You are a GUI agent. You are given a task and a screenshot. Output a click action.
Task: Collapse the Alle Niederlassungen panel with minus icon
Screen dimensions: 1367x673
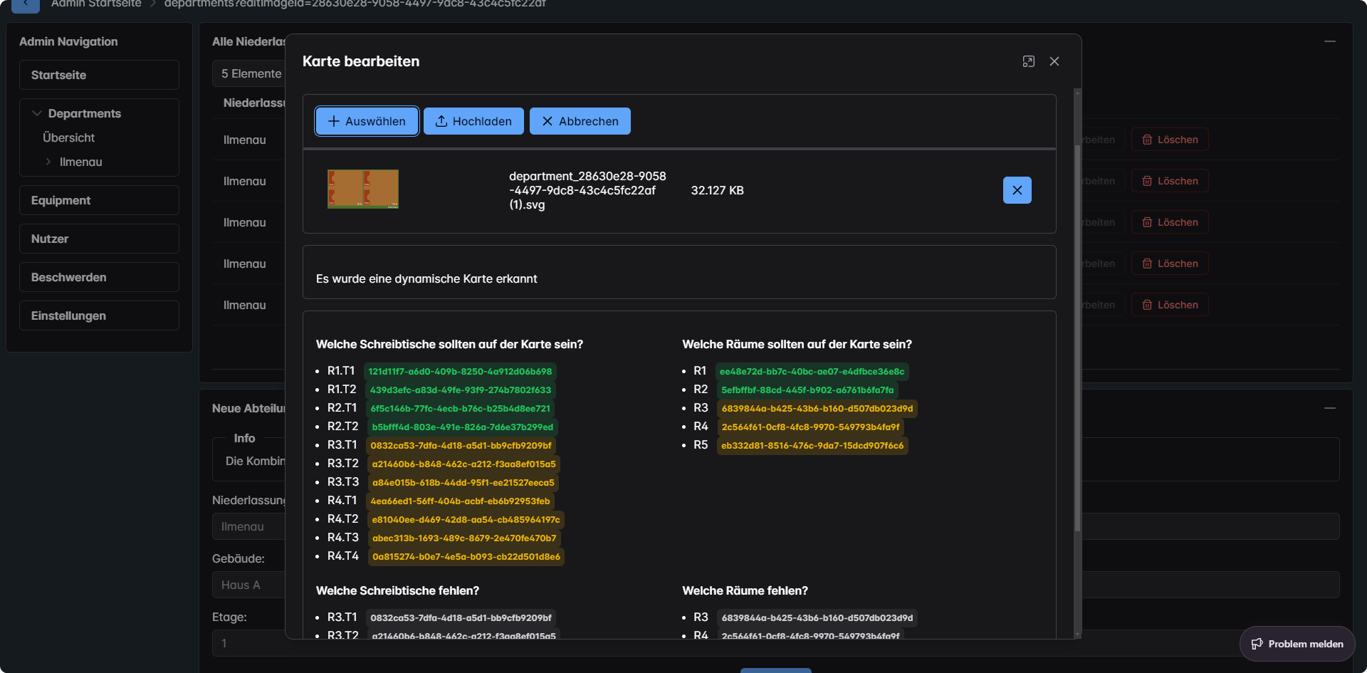click(x=1329, y=41)
